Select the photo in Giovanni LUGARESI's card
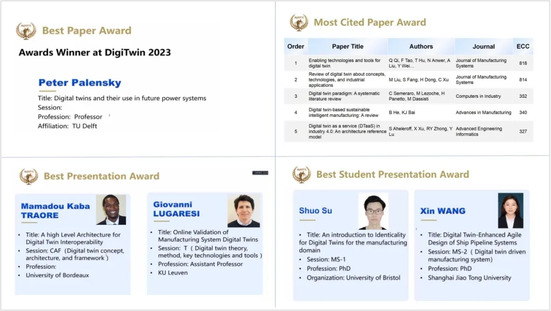This screenshot has height=311, width=551. click(243, 210)
